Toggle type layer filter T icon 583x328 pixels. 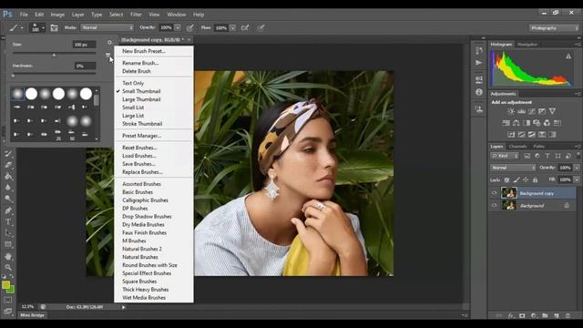(547, 156)
